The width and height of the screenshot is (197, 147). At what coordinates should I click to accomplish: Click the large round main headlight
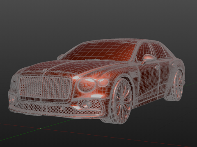87,85
